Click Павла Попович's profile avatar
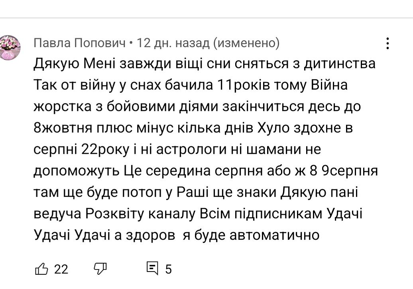Image resolution: width=413 pixels, height=289 pixels. [10, 47]
